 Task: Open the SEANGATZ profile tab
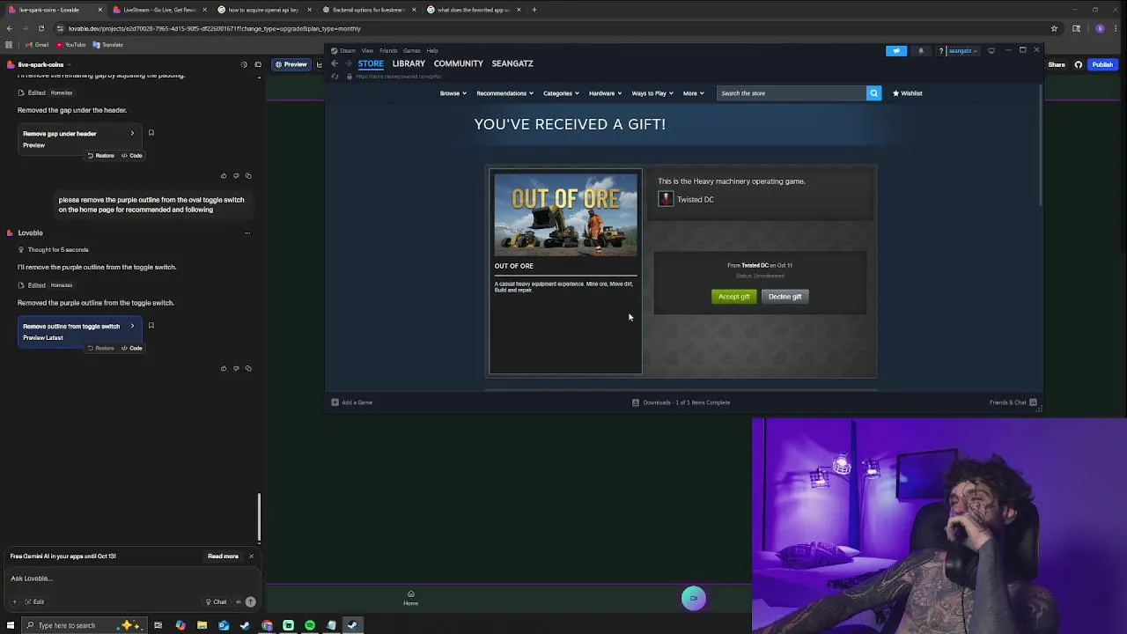tap(512, 63)
